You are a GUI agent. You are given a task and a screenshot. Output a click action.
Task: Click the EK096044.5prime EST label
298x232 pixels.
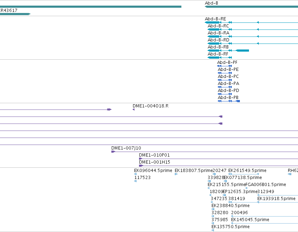click(x=153, y=171)
